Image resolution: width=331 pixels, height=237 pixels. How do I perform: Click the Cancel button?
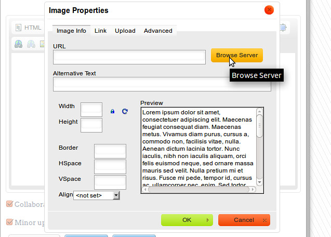coord(244,220)
